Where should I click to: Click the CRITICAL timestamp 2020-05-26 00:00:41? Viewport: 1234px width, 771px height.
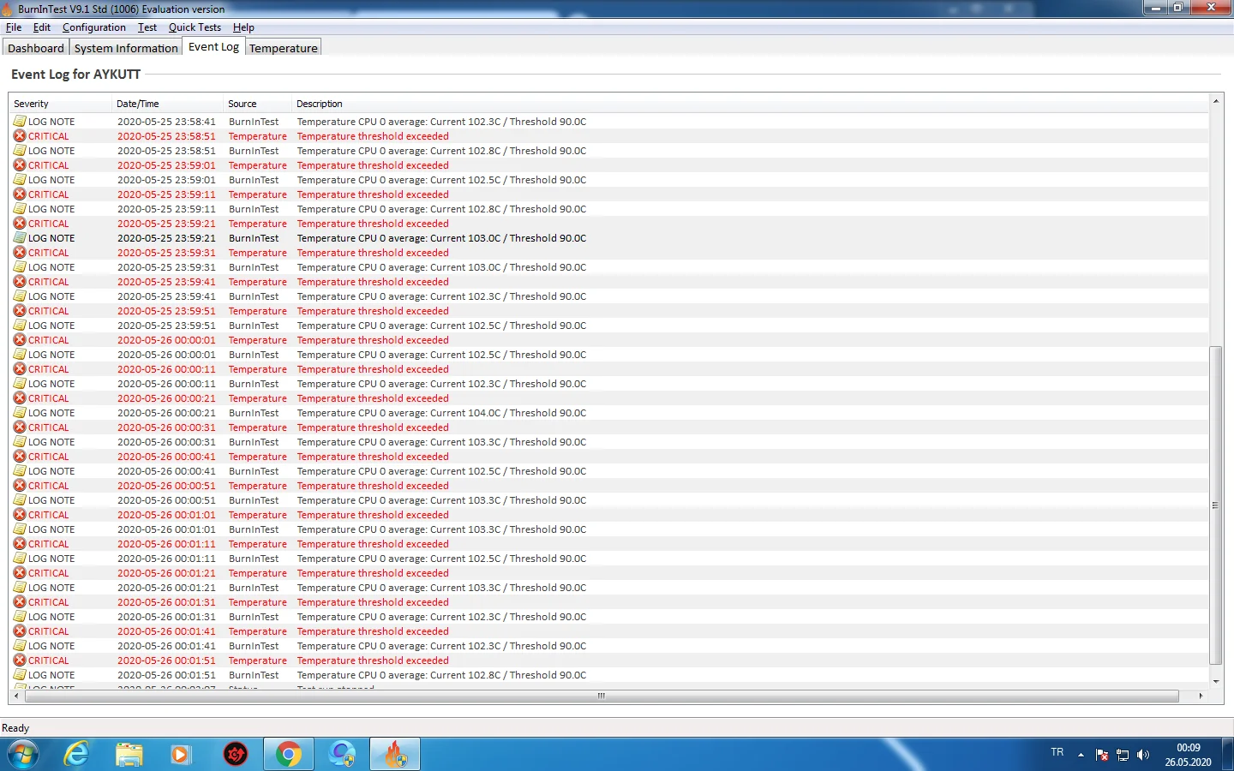coord(166,457)
